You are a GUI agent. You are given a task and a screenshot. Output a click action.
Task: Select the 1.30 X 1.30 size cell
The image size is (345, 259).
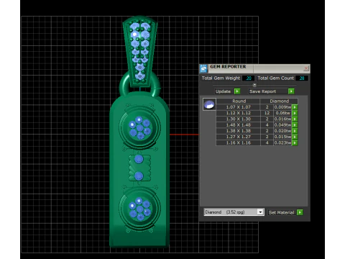(x=239, y=119)
